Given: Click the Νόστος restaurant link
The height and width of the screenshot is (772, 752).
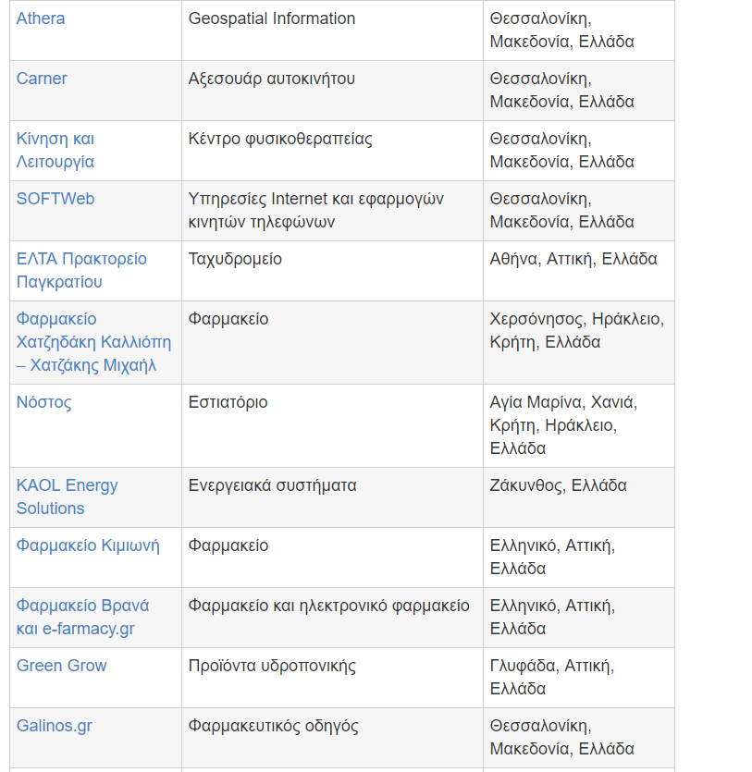Looking at the screenshot, I should coord(43,402).
